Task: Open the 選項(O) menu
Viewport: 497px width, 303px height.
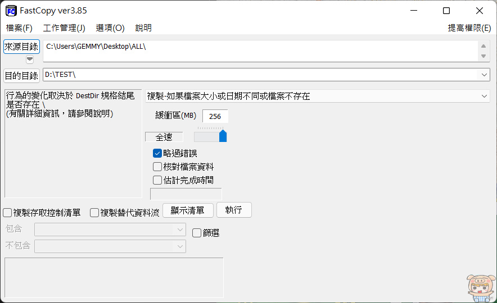Action: tap(110, 28)
